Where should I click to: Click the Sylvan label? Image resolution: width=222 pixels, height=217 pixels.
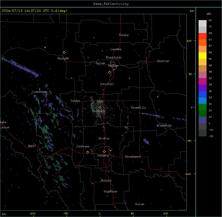coord(100,63)
